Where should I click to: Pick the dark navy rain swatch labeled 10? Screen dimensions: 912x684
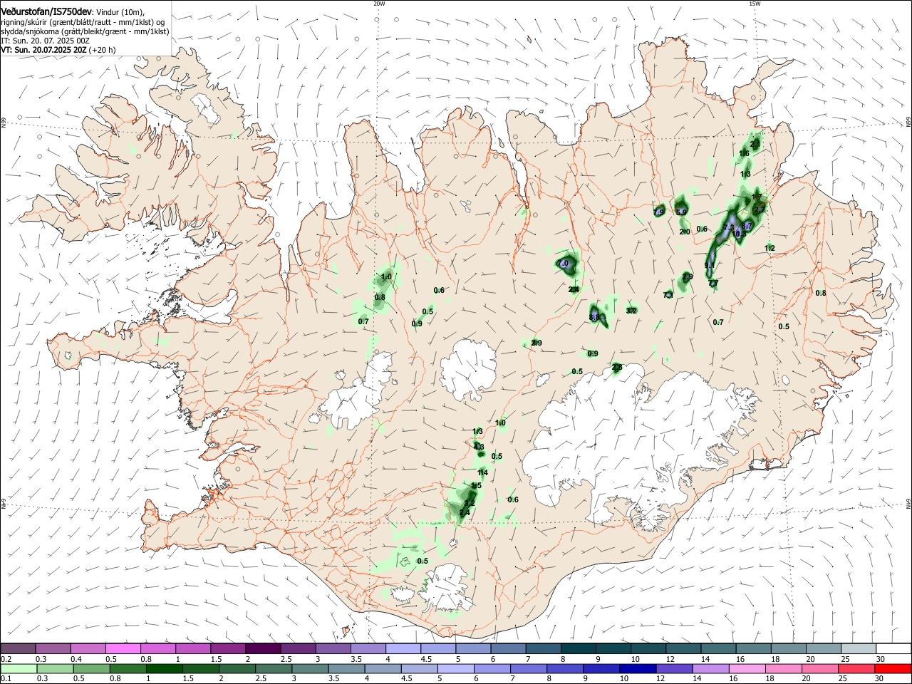point(637,668)
